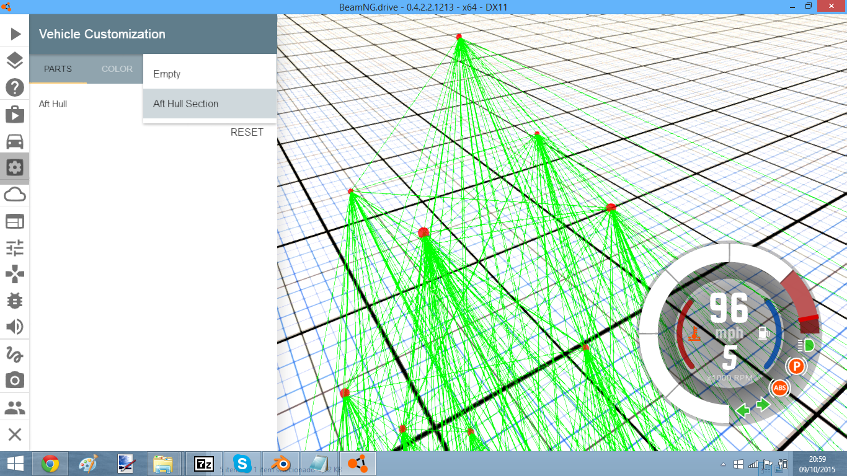Open the UI apps layout icon
This screenshot has height=476, width=847.
click(15, 221)
